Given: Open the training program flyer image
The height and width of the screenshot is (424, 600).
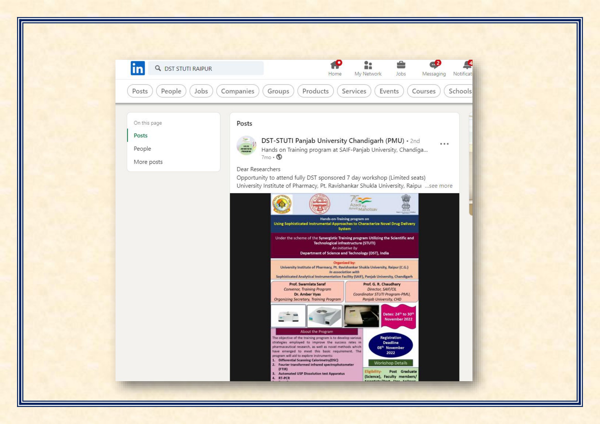Looking at the screenshot, I should tap(345, 287).
